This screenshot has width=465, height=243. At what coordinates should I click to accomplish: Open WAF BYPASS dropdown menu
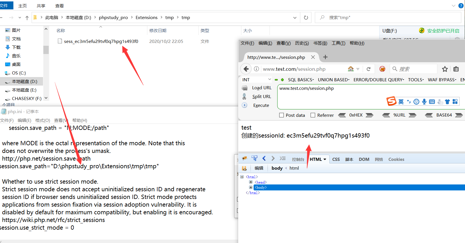click(x=442, y=80)
